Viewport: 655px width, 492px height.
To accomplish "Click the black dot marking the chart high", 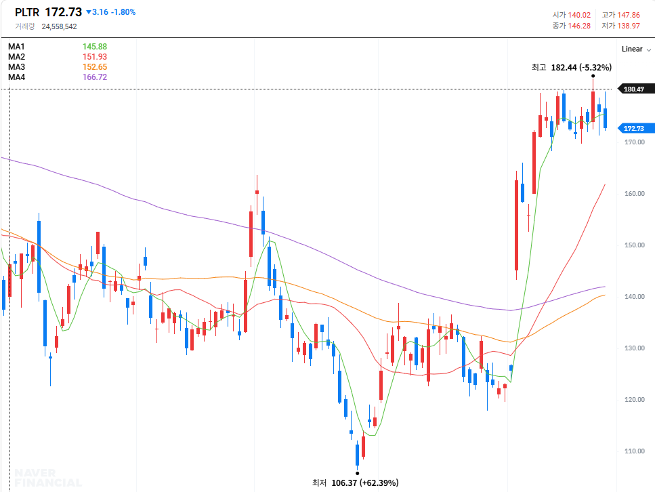I will coord(593,76).
